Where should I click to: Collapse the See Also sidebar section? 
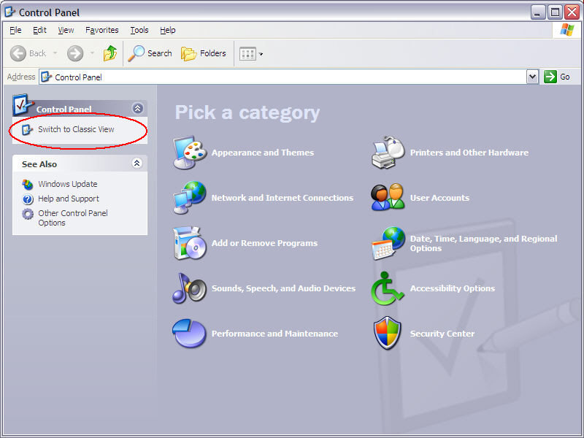click(137, 163)
